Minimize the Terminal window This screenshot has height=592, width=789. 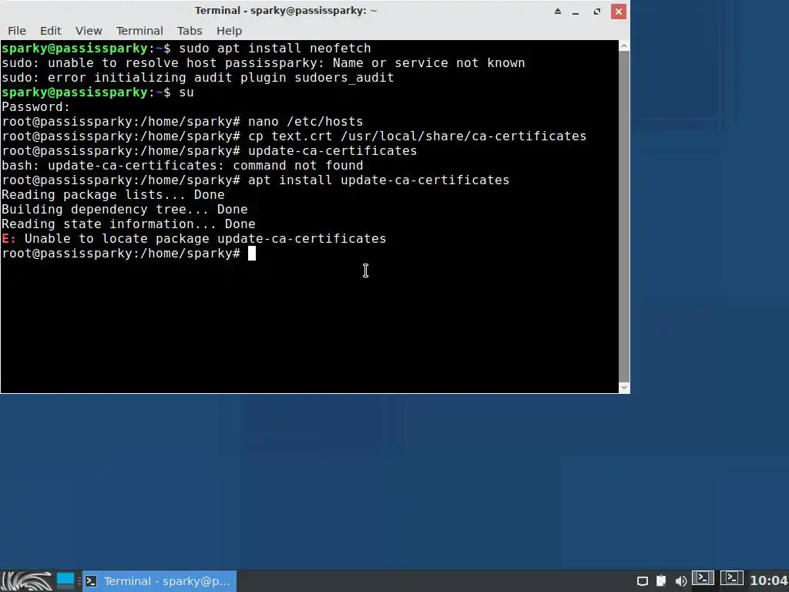point(576,11)
